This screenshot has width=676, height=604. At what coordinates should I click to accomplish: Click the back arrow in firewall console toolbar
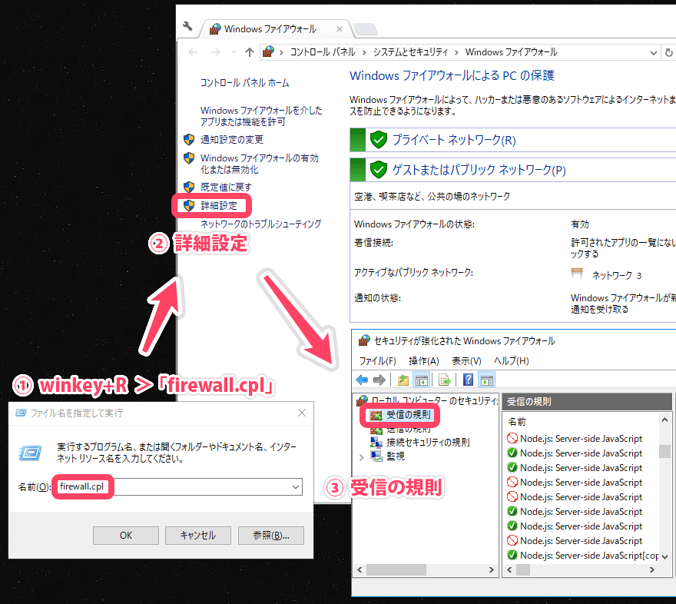(x=362, y=380)
